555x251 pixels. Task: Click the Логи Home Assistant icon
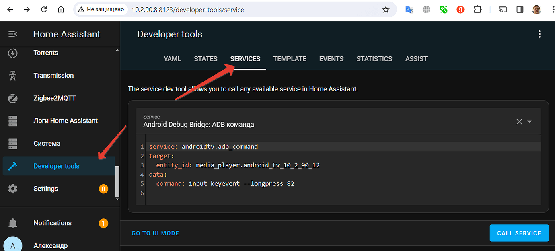click(12, 121)
